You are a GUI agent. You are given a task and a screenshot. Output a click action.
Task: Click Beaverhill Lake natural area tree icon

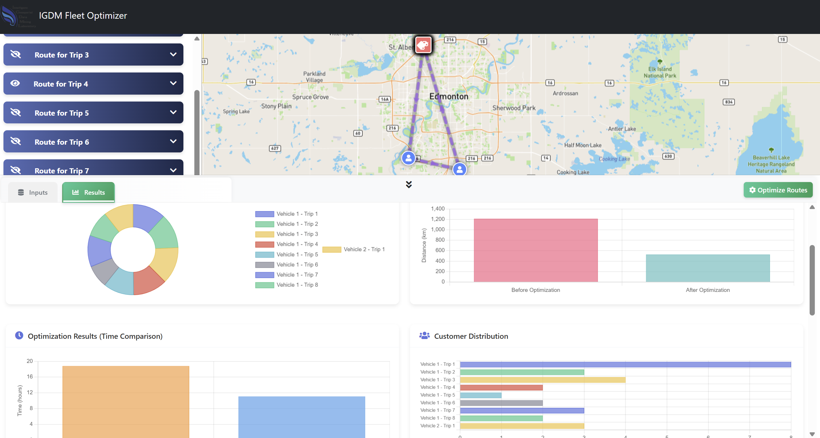click(771, 150)
